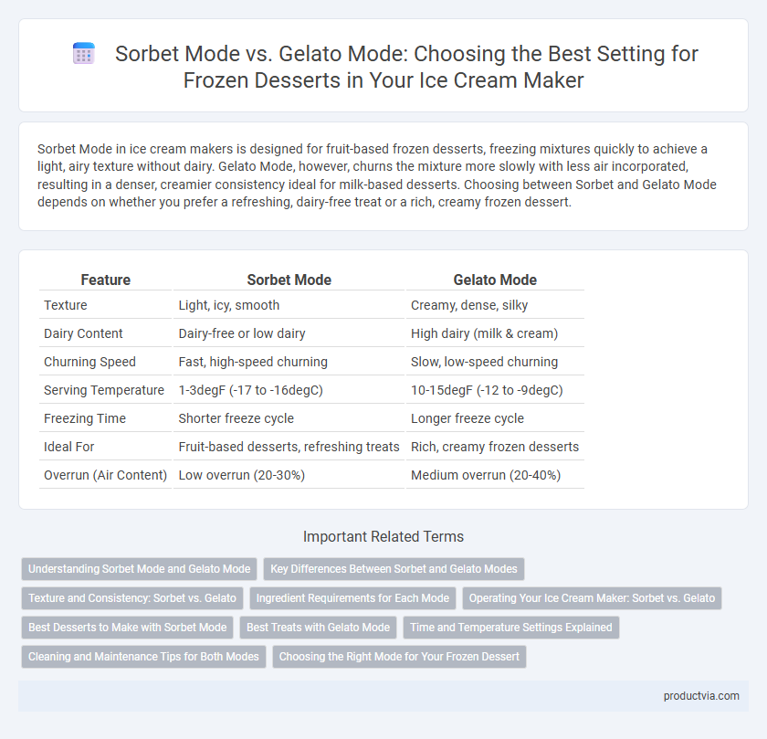Viewport: 767px width, 739px height.
Task: Click the calendar grid icon beside title
Action: pos(84,53)
